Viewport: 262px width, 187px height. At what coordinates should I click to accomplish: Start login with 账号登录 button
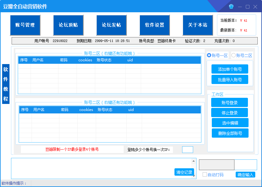pos(230,102)
